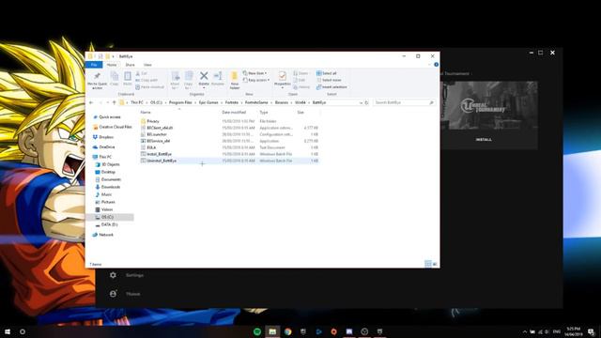Click Program Files in the address path
Screen dimensions: 601x338
tap(180, 102)
